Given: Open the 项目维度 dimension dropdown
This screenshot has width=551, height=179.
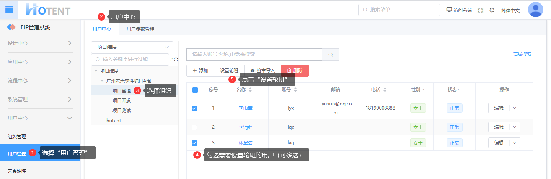Looking at the screenshot, I should pyautogui.click(x=132, y=47).
